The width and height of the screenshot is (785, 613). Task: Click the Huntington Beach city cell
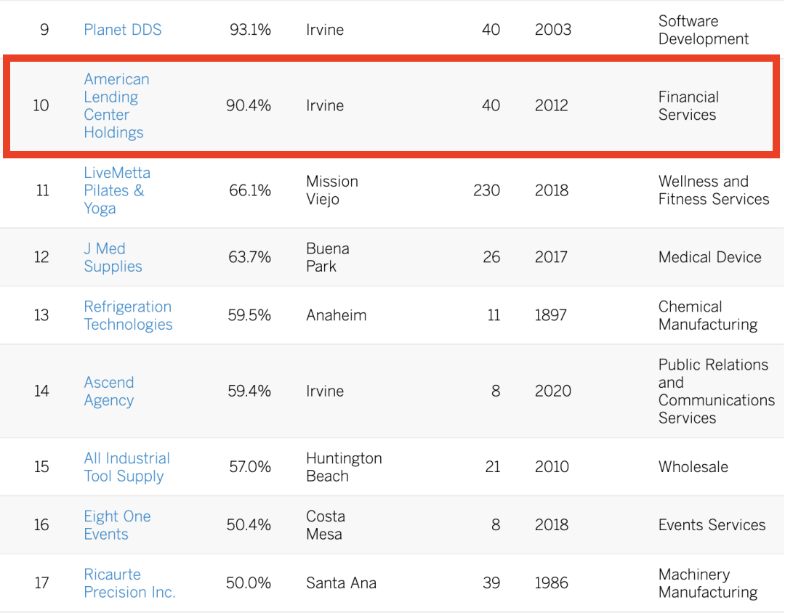pos(343,467)
